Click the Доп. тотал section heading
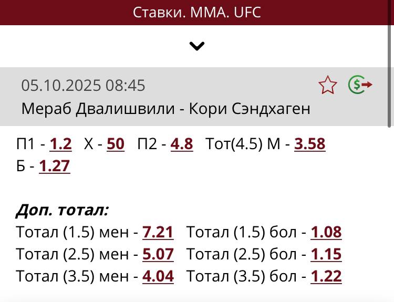 tap(62, 210)
